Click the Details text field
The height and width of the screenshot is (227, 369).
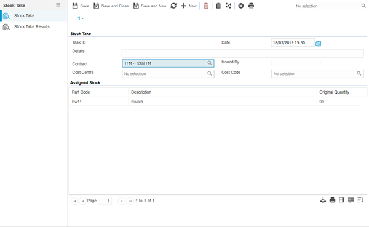[x=243, y=54]
